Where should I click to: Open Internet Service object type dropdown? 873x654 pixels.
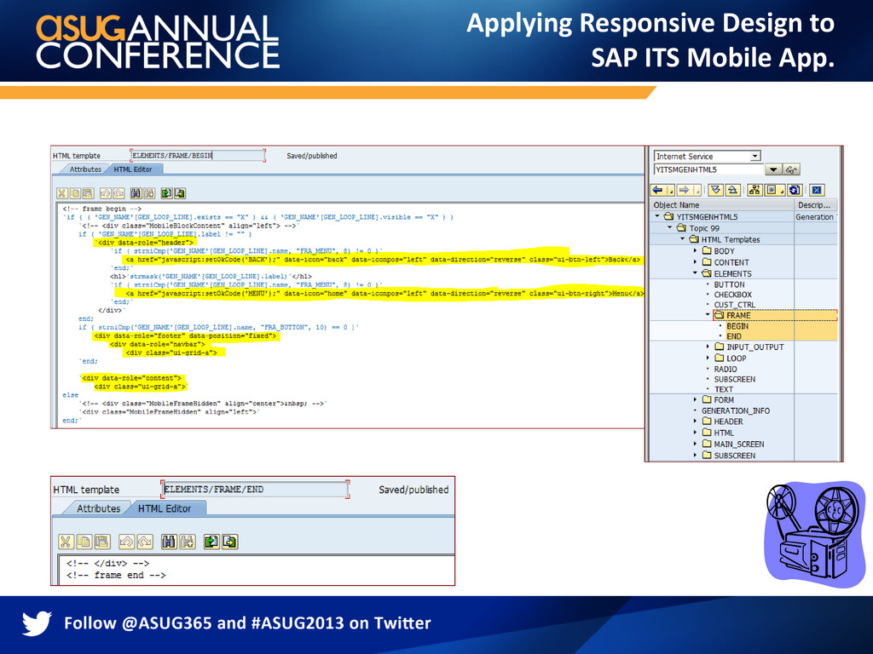[x=755, y=157]
